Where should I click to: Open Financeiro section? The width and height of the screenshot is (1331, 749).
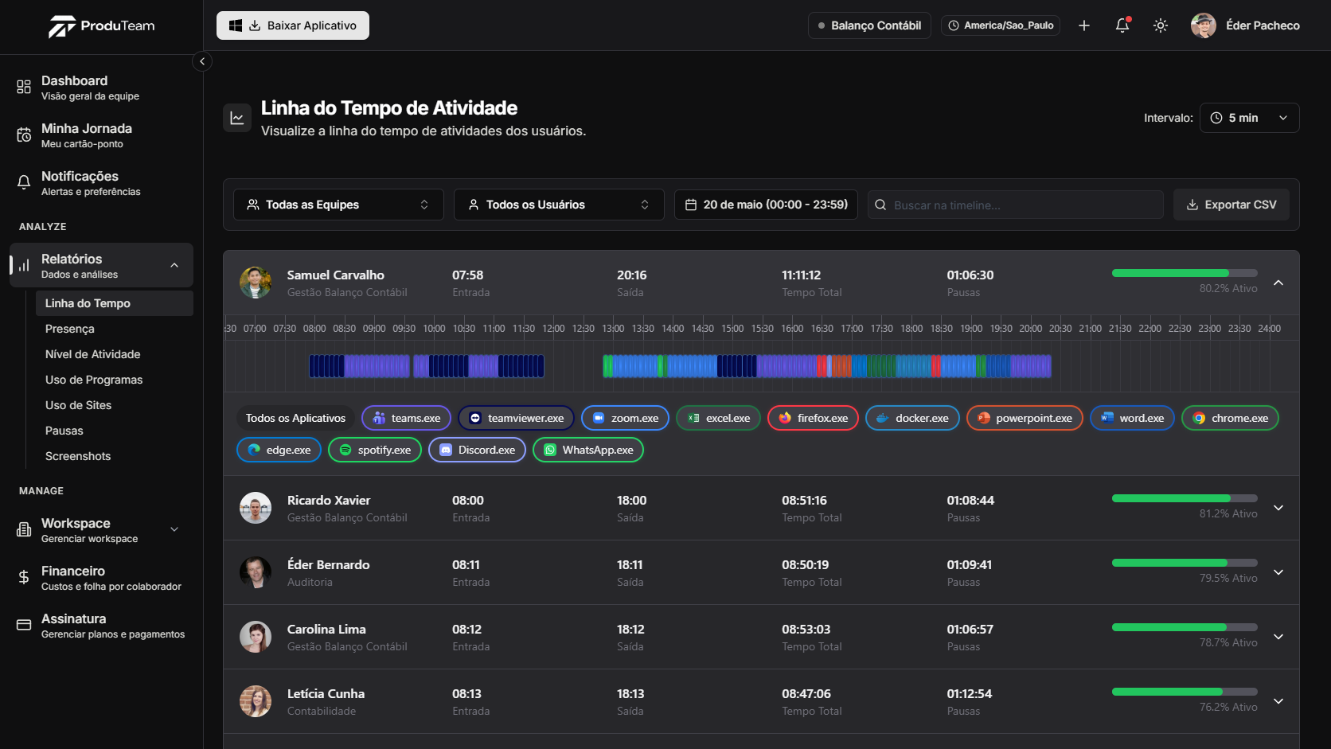tap(102, 578)
